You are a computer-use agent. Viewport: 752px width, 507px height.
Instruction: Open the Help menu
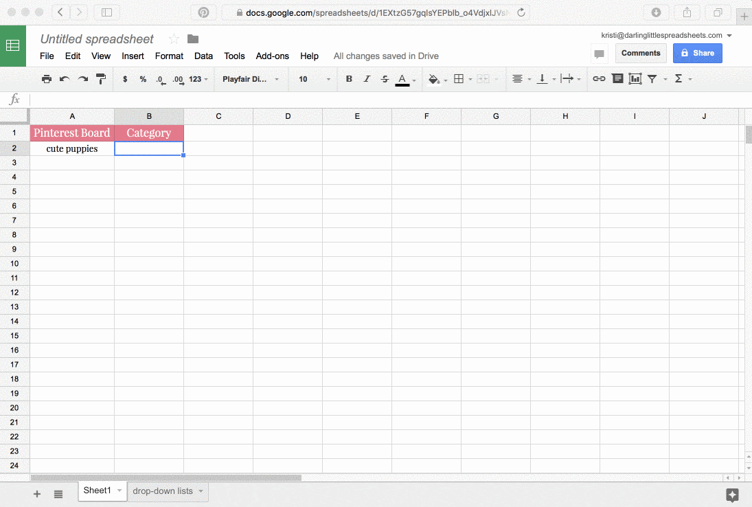(309, 56)
